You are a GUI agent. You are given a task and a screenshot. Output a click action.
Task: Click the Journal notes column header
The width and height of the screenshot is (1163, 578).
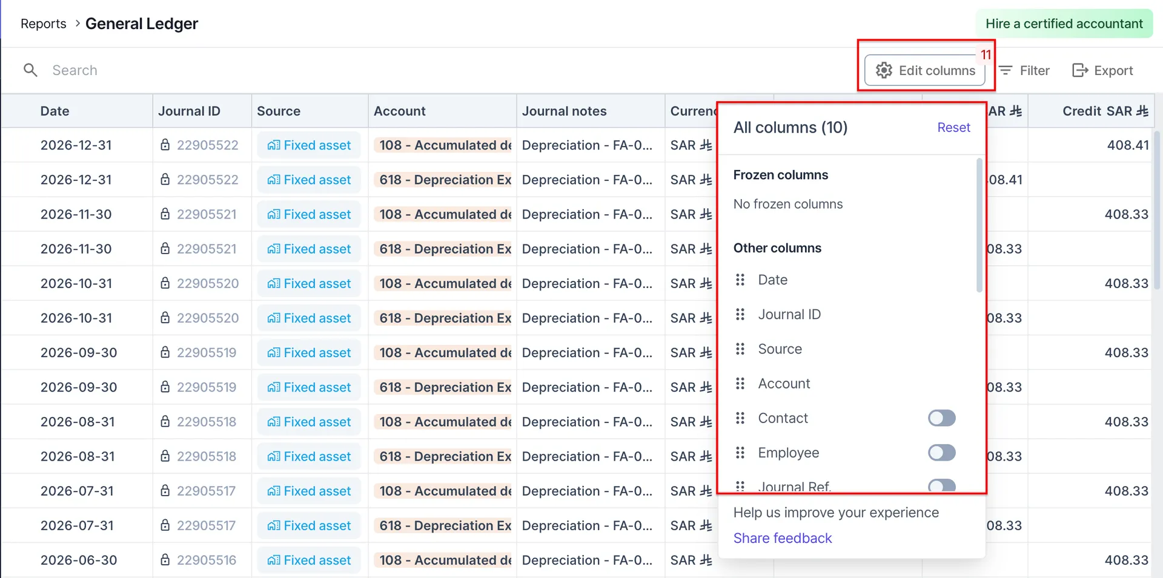click(x=565, y=111)
